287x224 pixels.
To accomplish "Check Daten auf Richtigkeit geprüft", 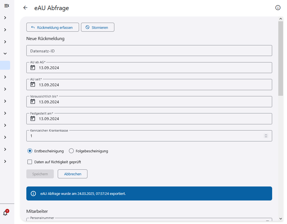I will click(x=30, y=162).
